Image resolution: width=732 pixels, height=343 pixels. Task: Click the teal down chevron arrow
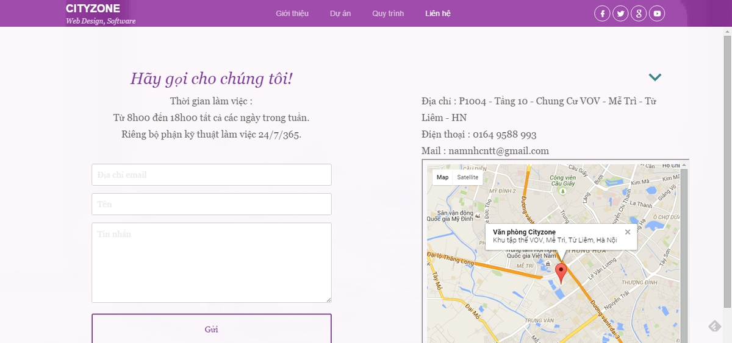pyautogui.click(x=655, y=77)
